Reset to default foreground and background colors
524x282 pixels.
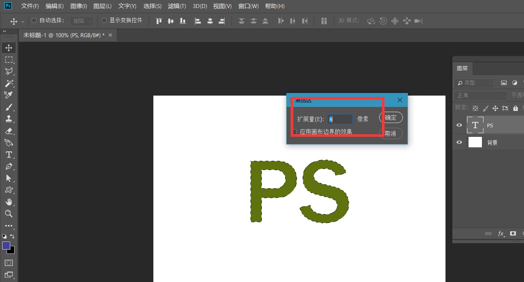click(x=4, y=236)
